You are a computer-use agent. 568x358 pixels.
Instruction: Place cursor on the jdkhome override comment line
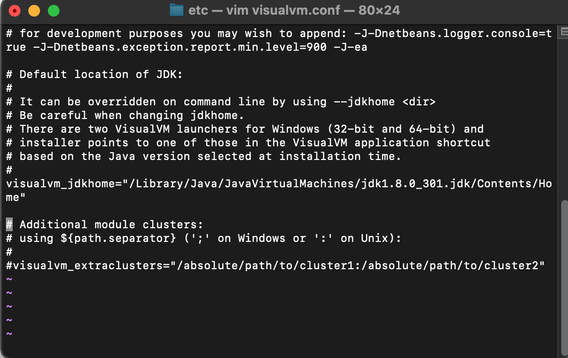coord(220,101)
